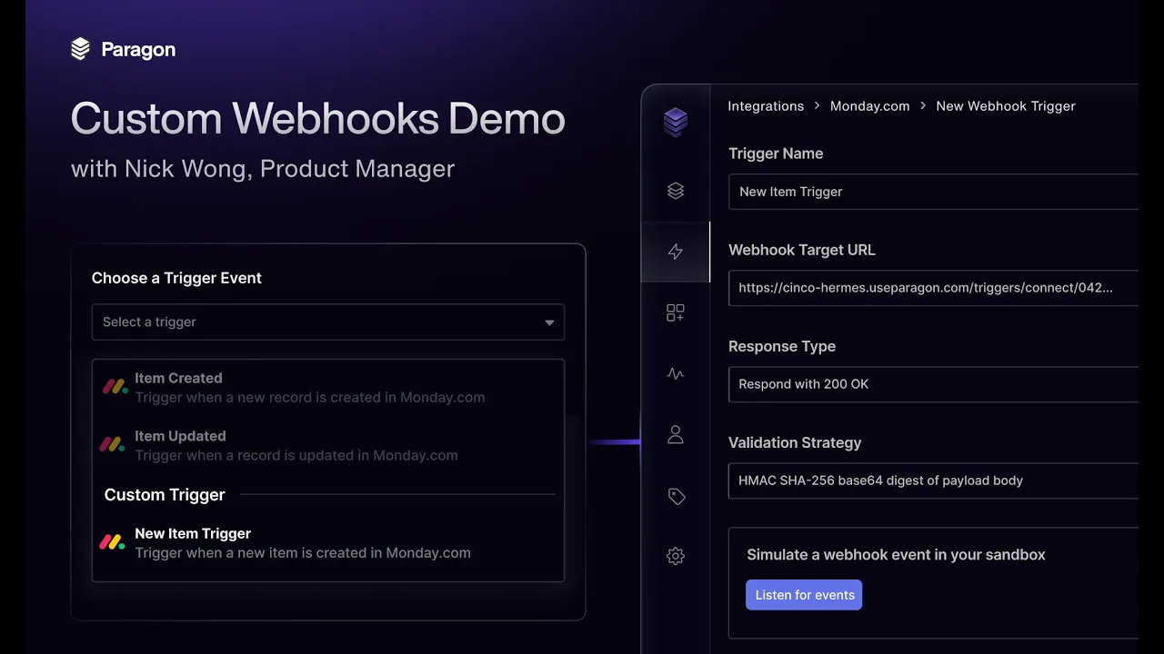This screenshot has height=654, width=1164.
Task: Click the Choose a Trigger Event heading
Action: click(176, 278)
